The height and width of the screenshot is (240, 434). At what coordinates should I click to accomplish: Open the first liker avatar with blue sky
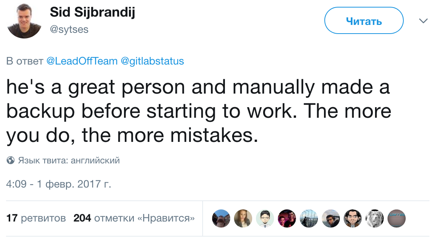[x=221, y=218]
